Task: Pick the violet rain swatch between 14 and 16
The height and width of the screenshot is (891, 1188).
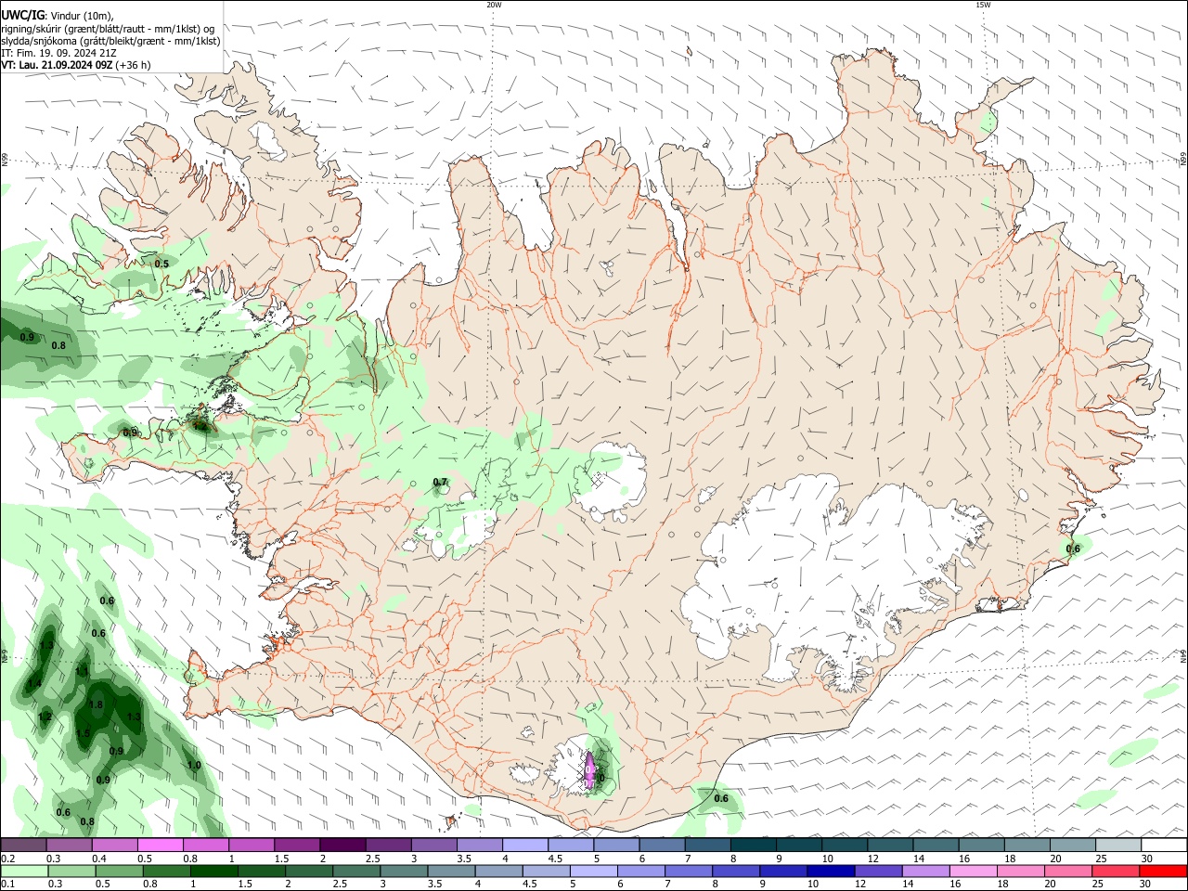Action: (926, 871)
